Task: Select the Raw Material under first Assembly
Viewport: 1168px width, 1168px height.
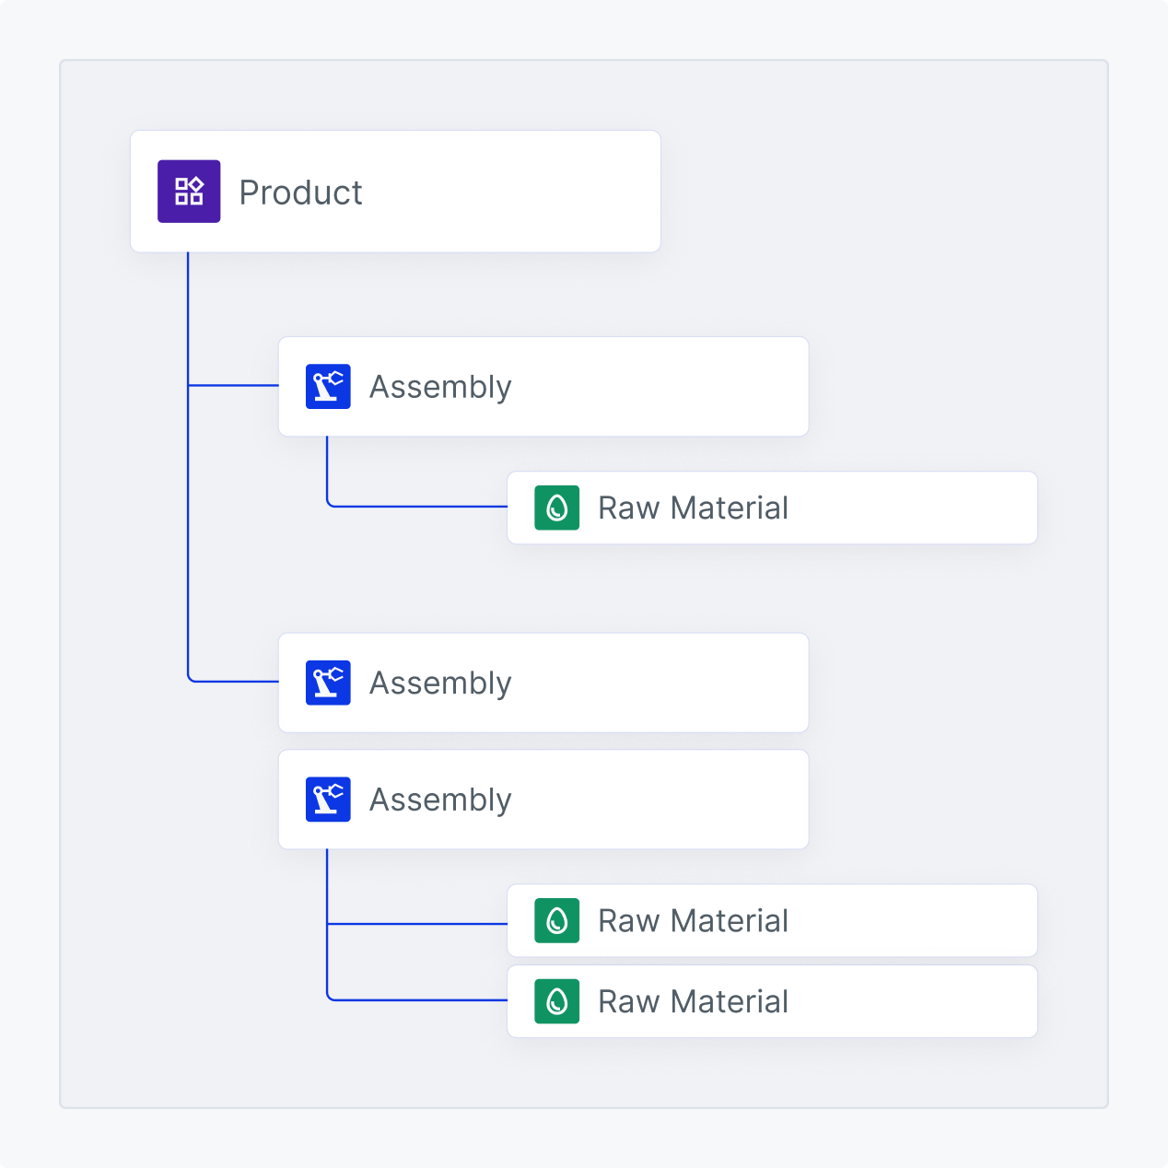Action: [772, 508]
